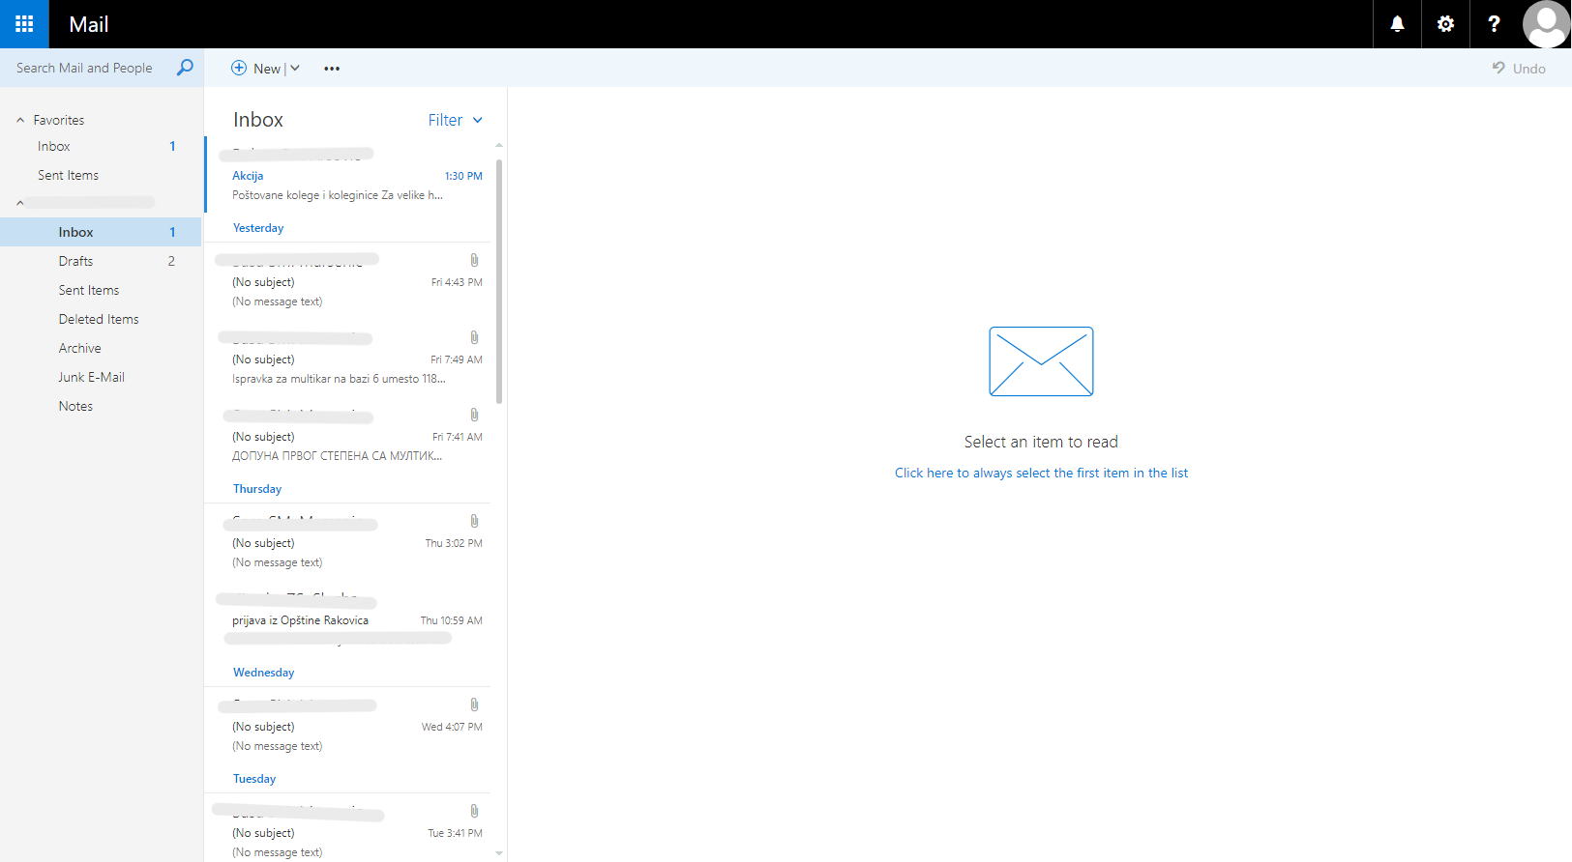Click the Drafts unread count 2

[171, 261]
